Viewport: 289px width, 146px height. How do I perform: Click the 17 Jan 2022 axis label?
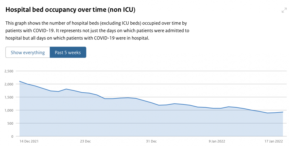coord(274,141)
